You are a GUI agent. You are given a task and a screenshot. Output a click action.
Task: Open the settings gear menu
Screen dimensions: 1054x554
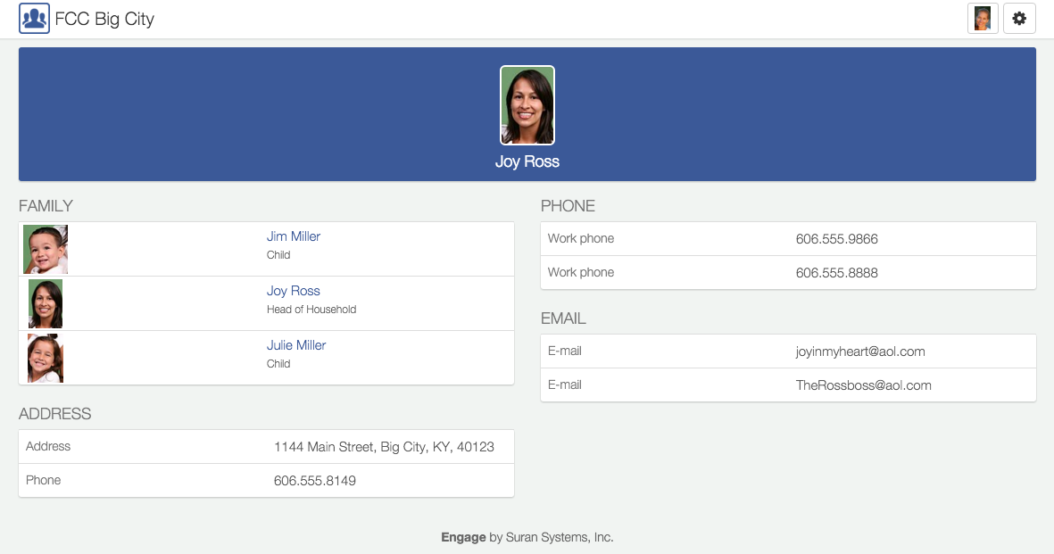pos(1019,19)
